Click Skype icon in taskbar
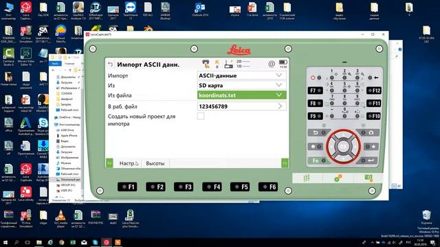The height and width of the screenshot is (247, 440). coord(95,242)
